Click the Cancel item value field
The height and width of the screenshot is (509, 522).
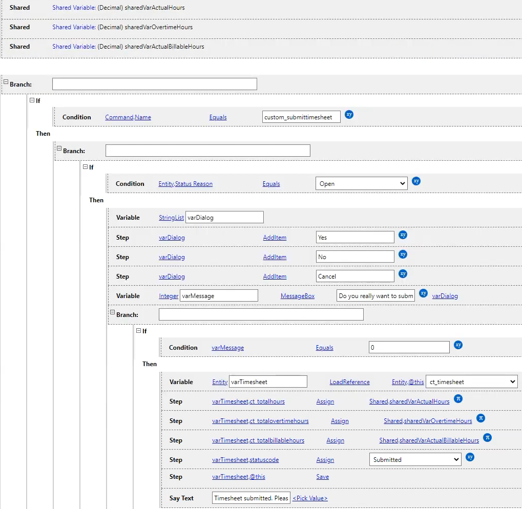click(355, 276)
